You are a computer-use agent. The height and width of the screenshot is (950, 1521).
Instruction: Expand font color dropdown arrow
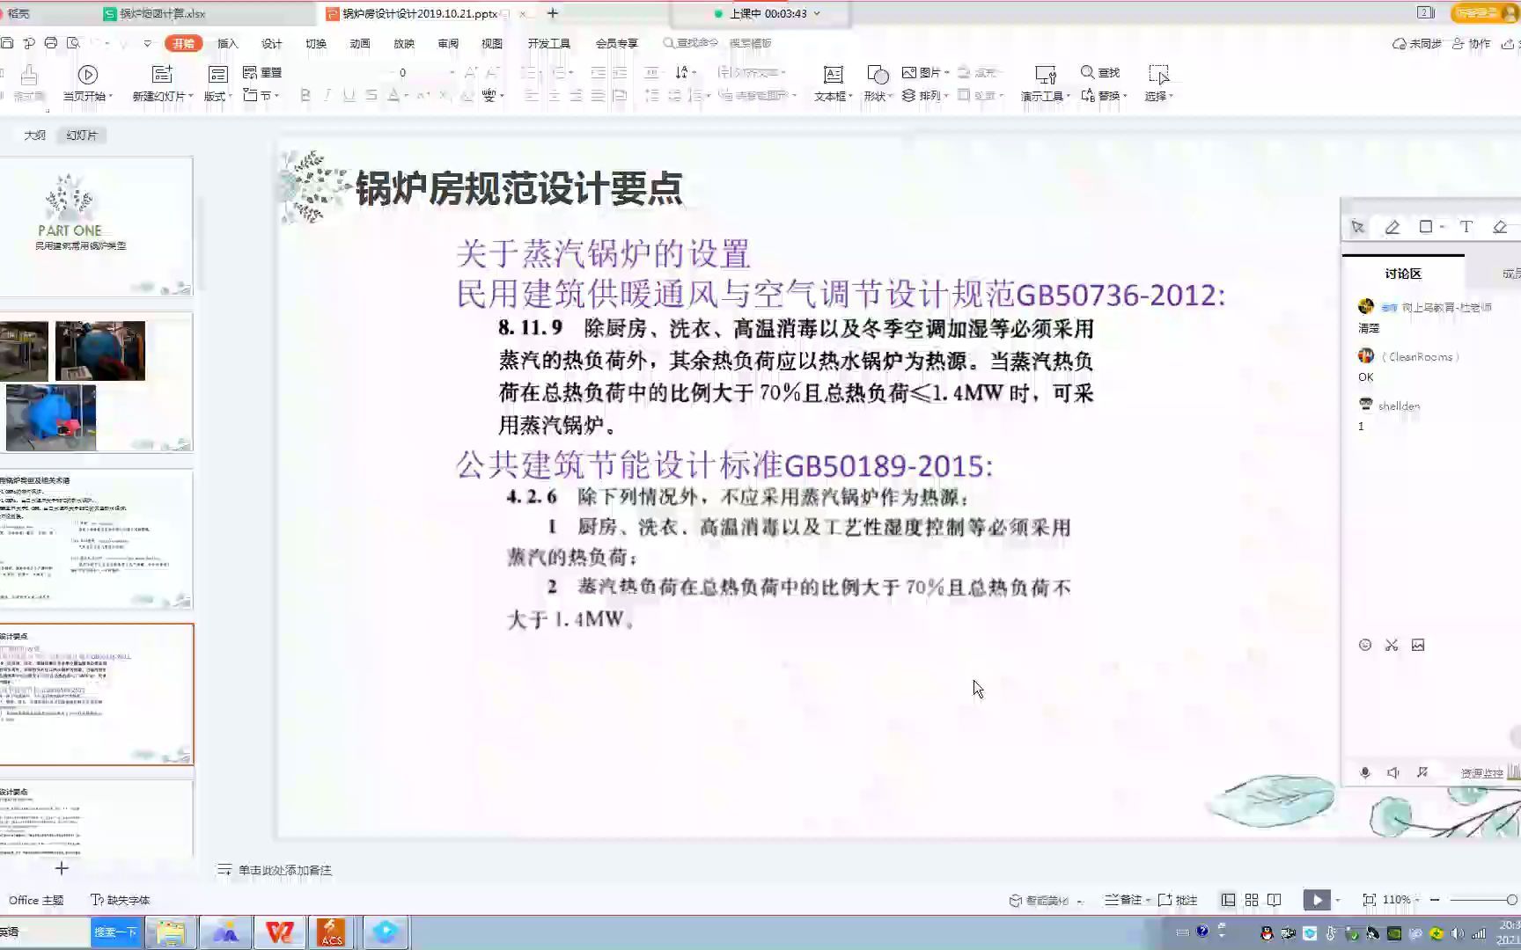point(407,95)
